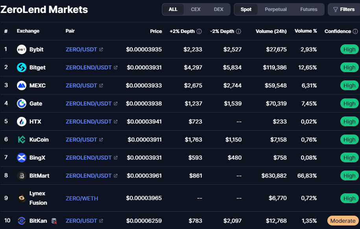Click the BitKan Moderate confidence badge
This screenshot has height=229, width=360.
click(343, 221)
